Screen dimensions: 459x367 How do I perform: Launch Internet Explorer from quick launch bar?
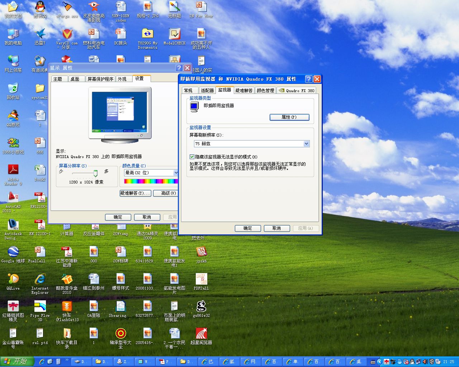pos(42,362)
